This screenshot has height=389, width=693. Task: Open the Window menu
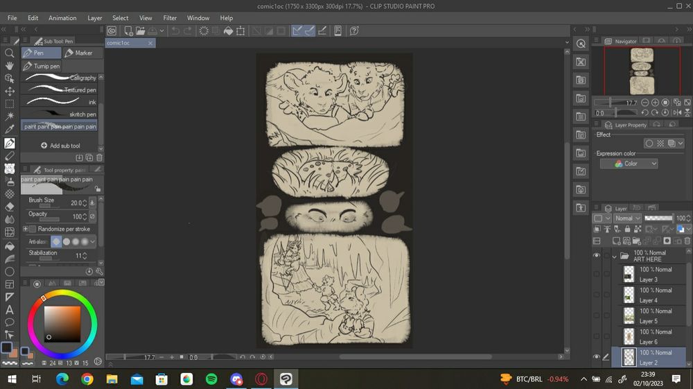tap(198, 18)
